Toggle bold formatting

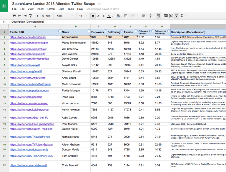coord(93,16)
